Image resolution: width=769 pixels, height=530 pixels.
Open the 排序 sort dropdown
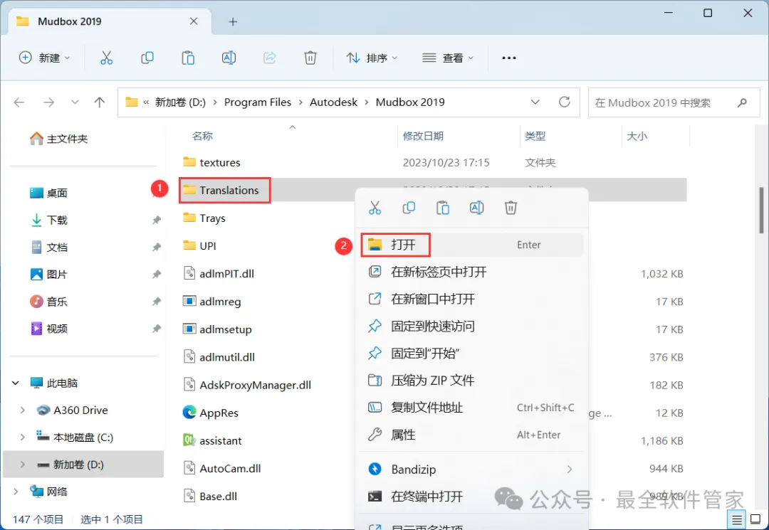(372, 58)
